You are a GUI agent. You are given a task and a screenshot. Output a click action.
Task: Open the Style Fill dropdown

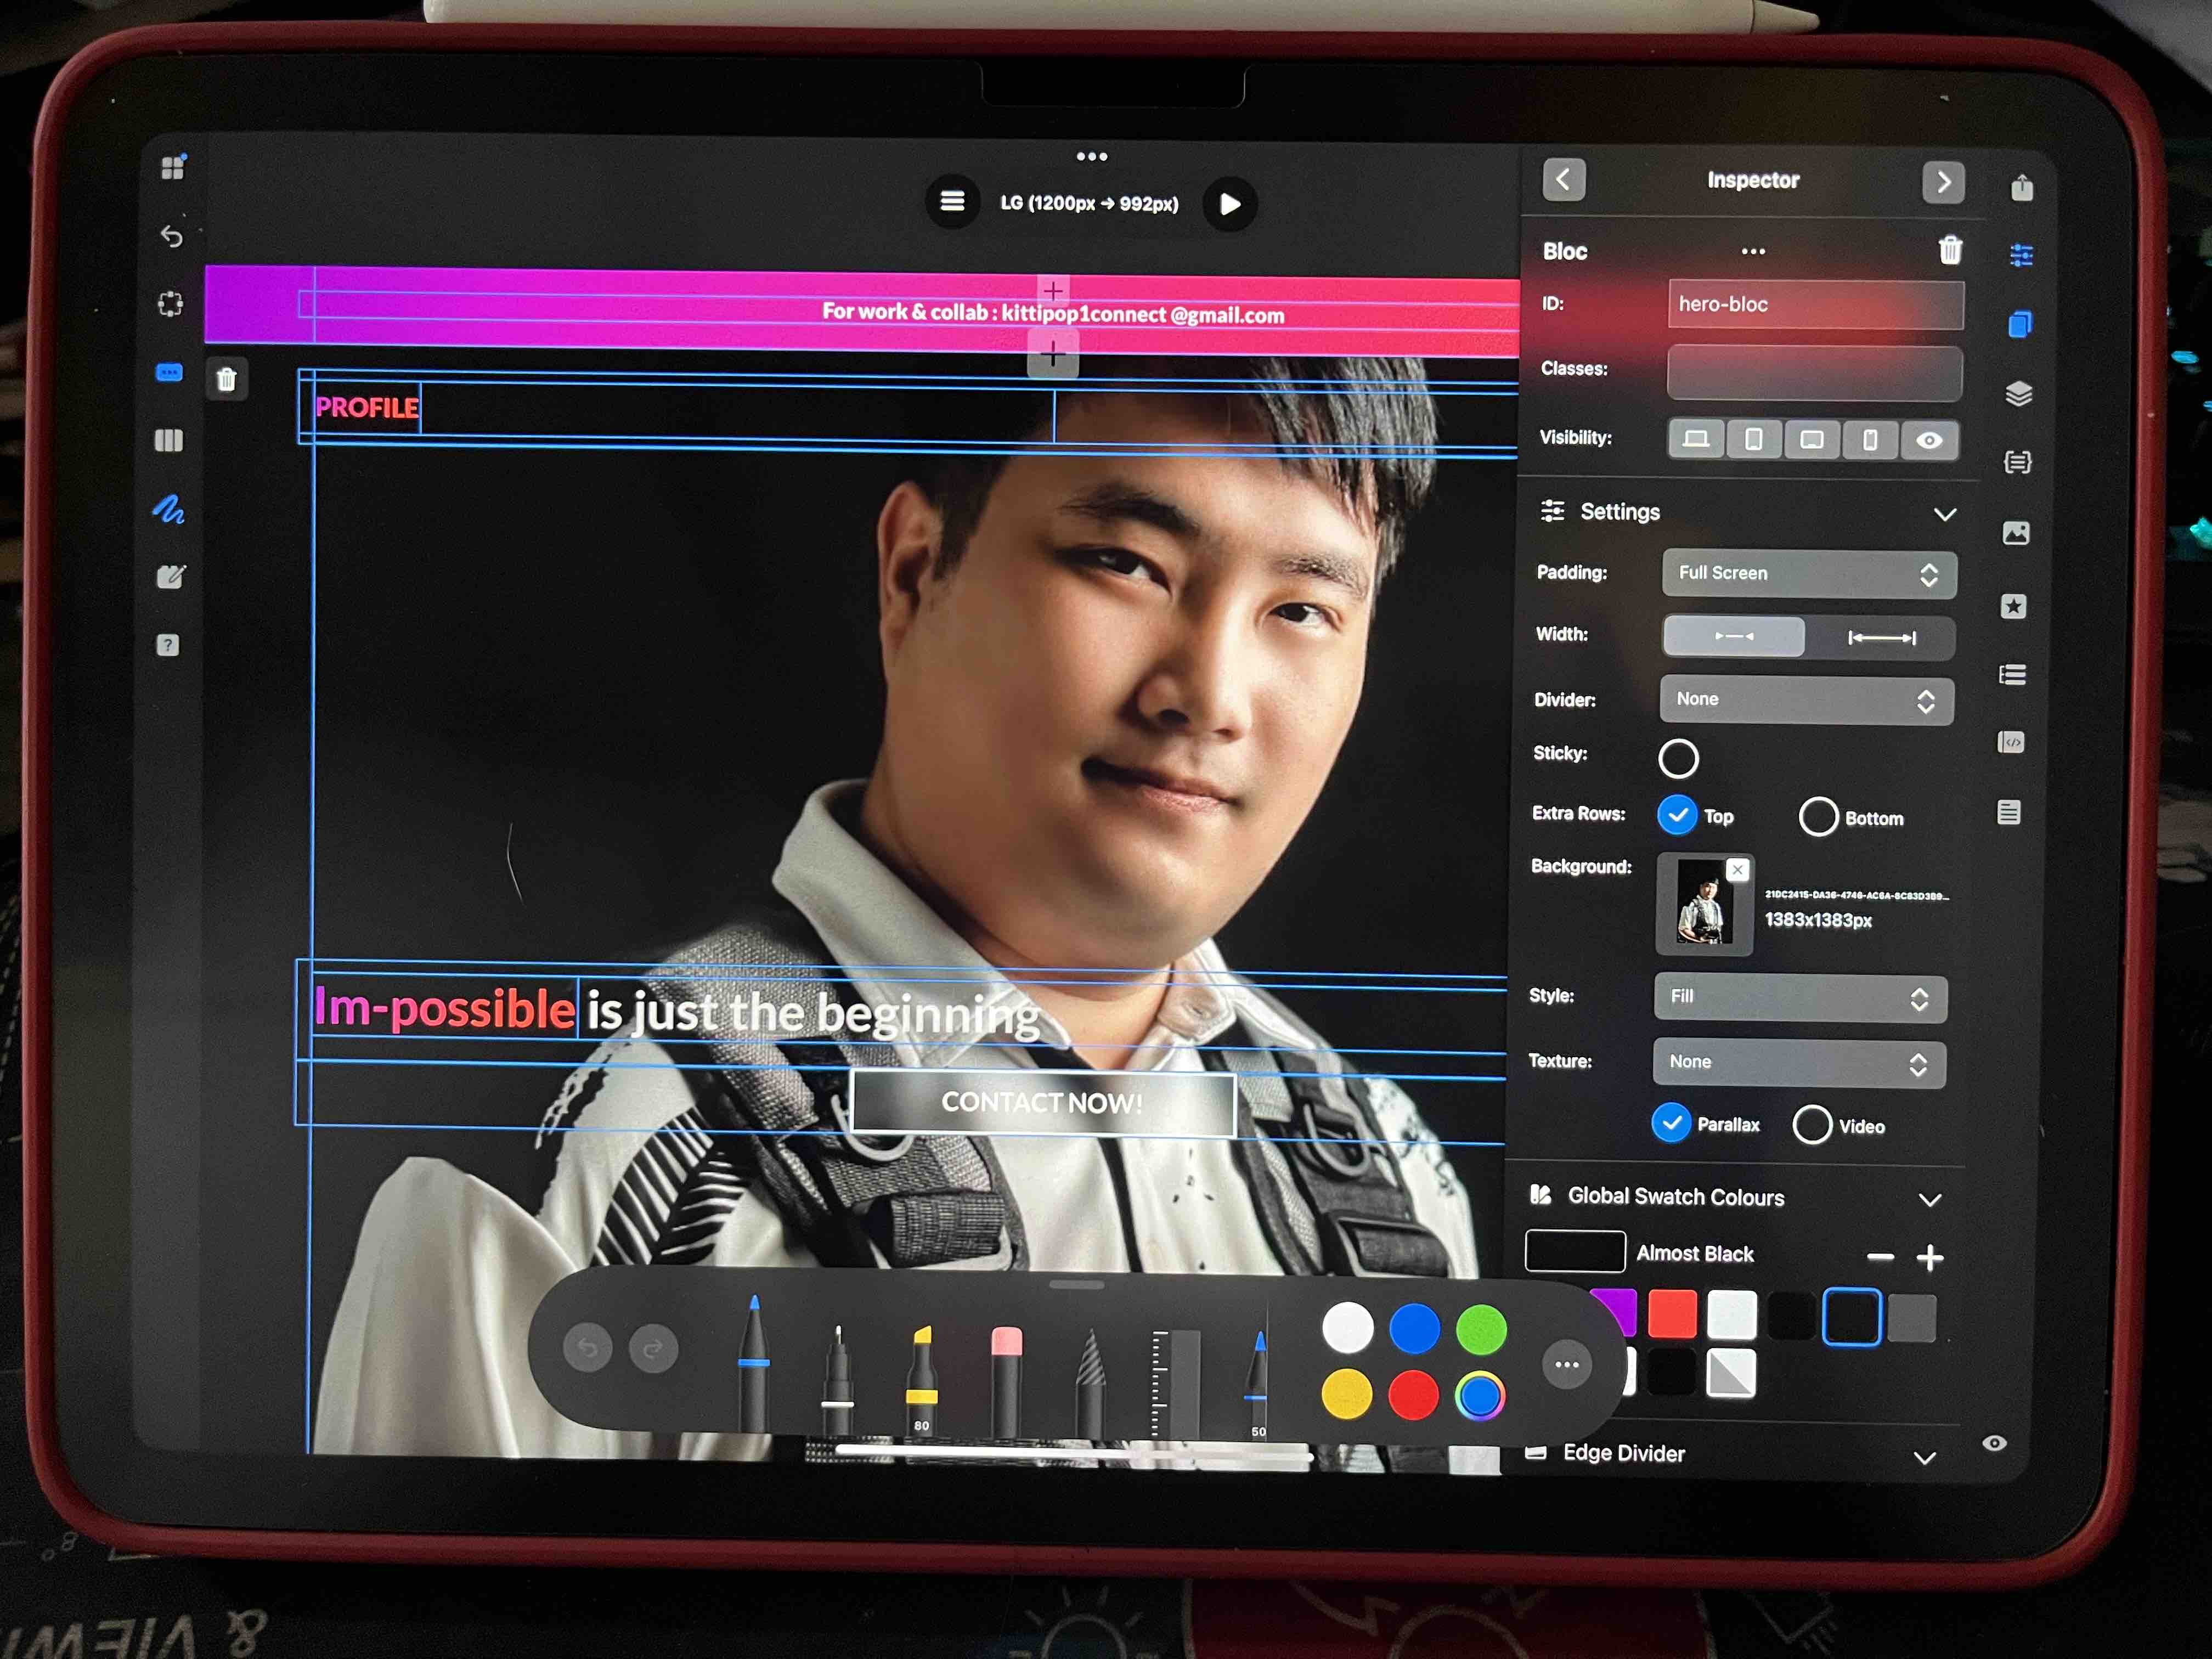(1799, 998)
